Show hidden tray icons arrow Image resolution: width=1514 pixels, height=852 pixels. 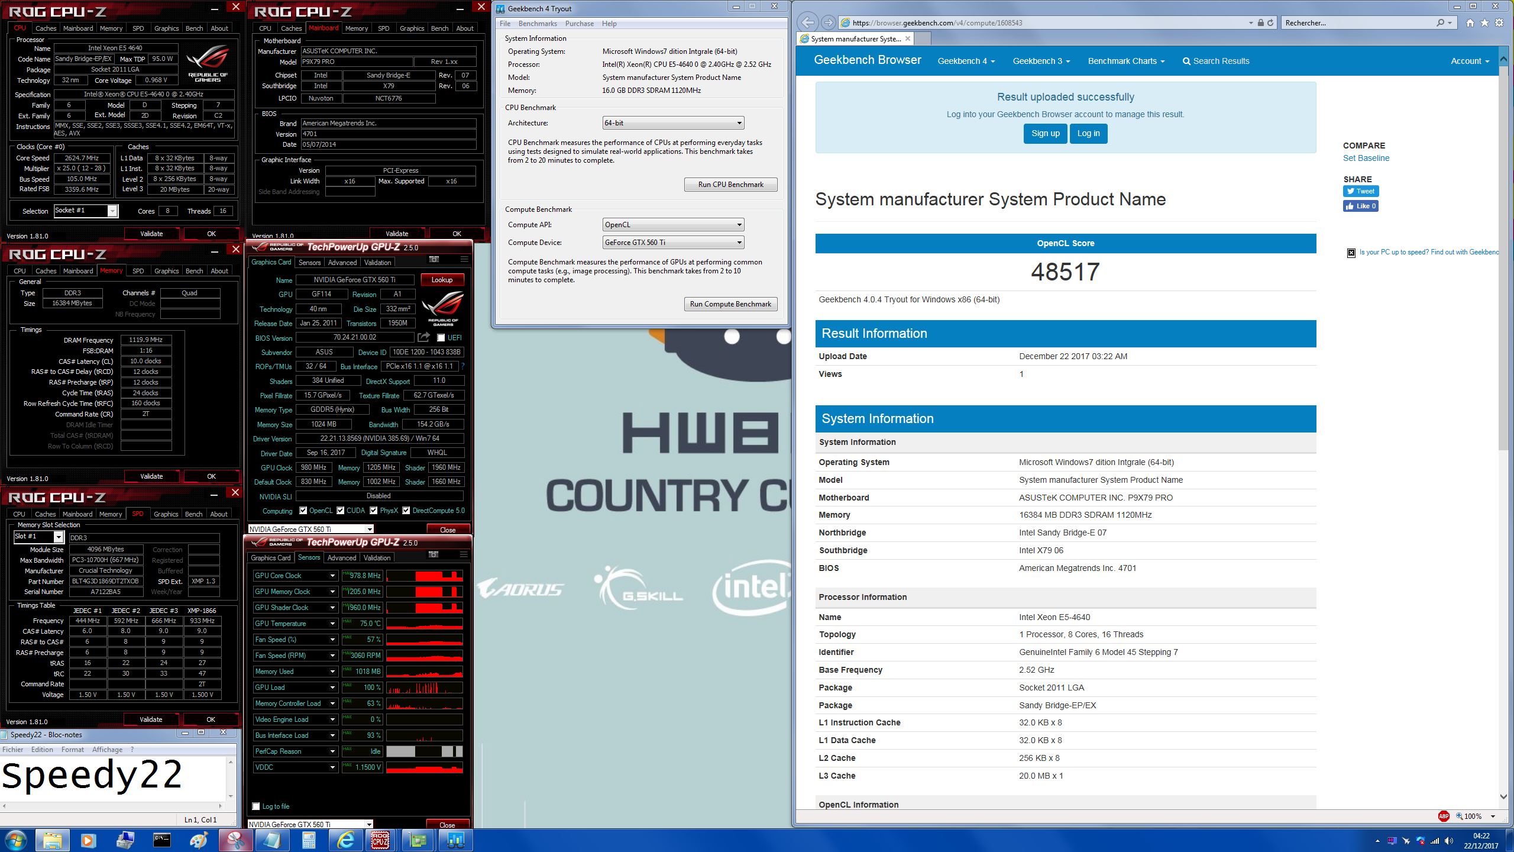1377,841
